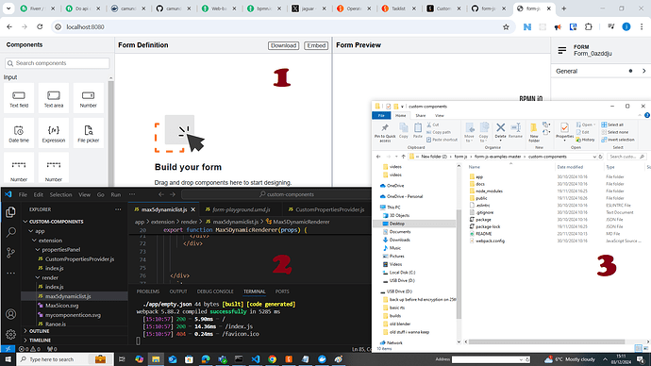Expand the General properties group
651x366 pixels.
(601, 71)
